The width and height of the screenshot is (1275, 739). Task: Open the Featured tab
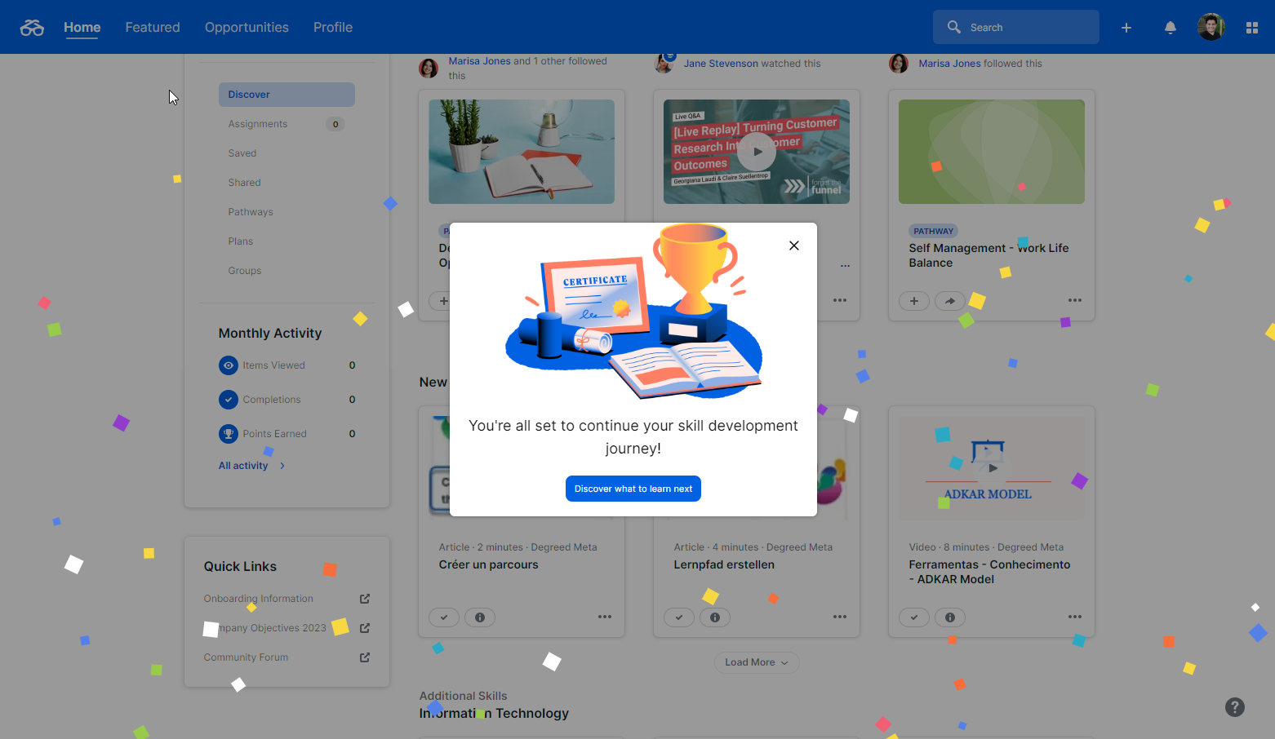pyautogui.click(x=153, y=28)
